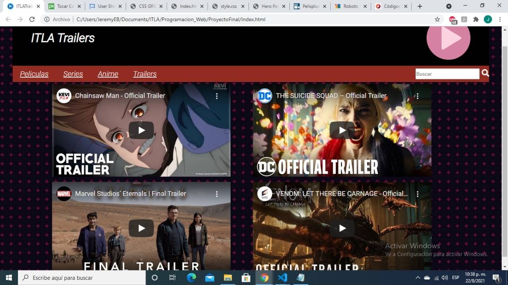
Task: Play the Venom: Let There Be Carnage trailer
Action: coord(342,228)
